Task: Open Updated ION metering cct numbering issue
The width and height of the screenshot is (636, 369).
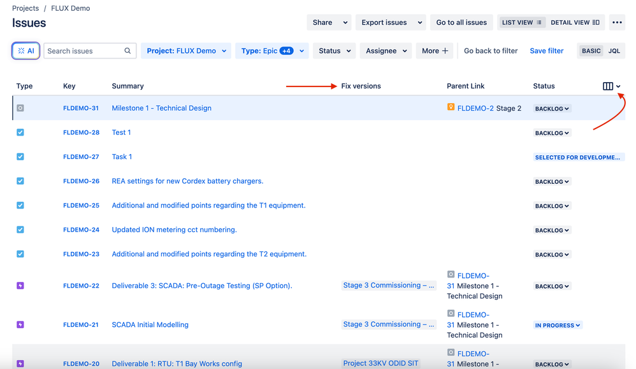Action: tap(174, 230)
